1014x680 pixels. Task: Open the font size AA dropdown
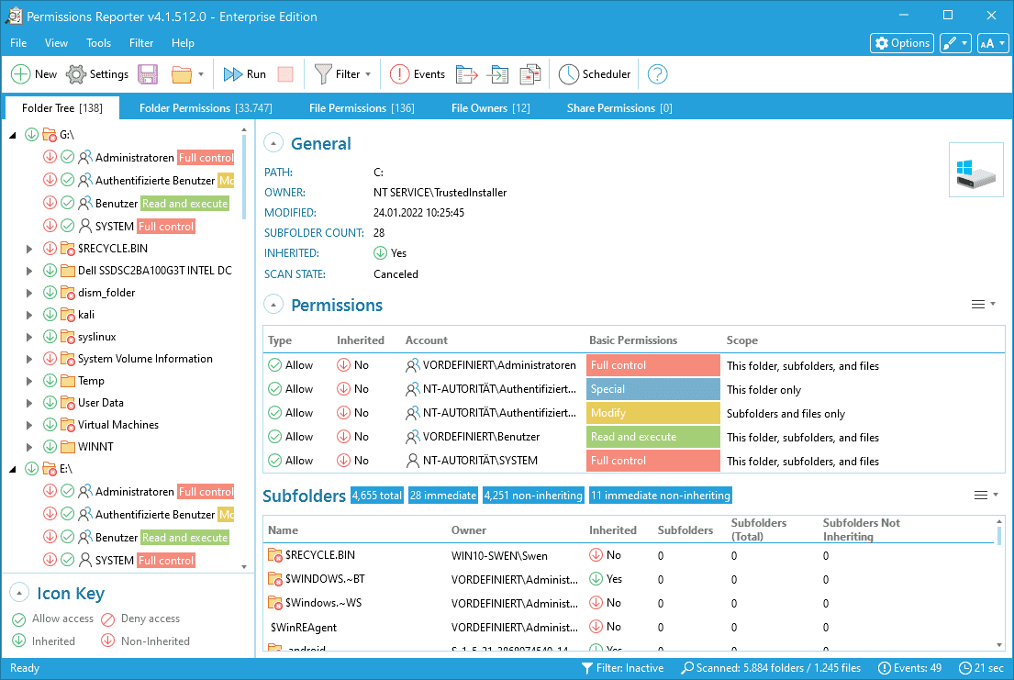pyautogui.click(x=993, y=43)
